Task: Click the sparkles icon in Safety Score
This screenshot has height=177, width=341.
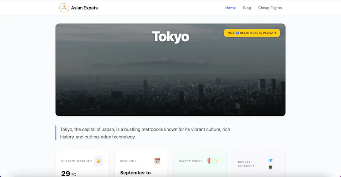Action: (x=216, y=161)
